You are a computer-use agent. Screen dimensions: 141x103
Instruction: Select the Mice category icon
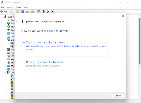9,63
